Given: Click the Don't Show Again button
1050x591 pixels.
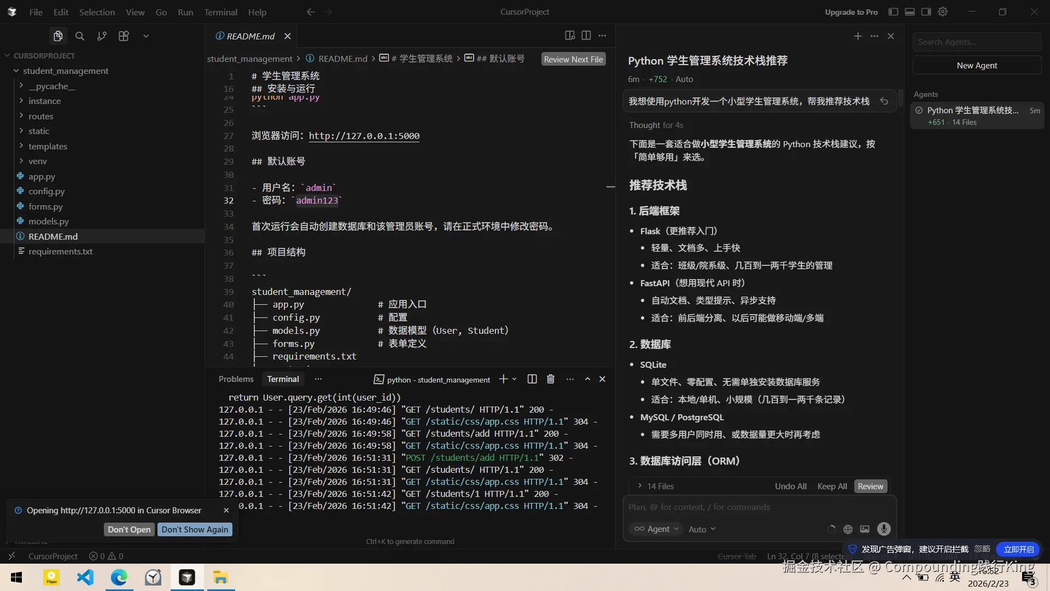Looking at the screenshot, I should [x=195, y=529].
